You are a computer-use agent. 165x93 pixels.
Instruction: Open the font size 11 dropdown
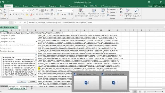click(x=28, y=10)
